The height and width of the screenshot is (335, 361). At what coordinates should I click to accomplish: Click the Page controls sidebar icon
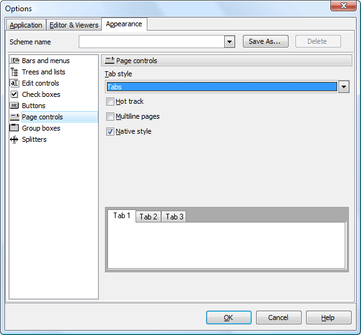tap(14, 117)
